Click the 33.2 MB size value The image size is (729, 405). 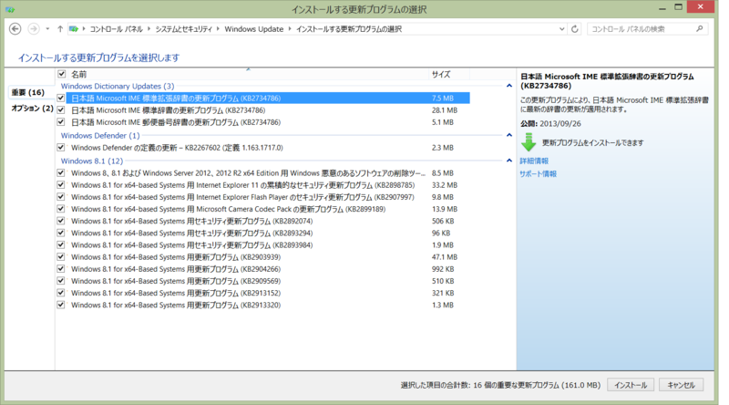445,185
